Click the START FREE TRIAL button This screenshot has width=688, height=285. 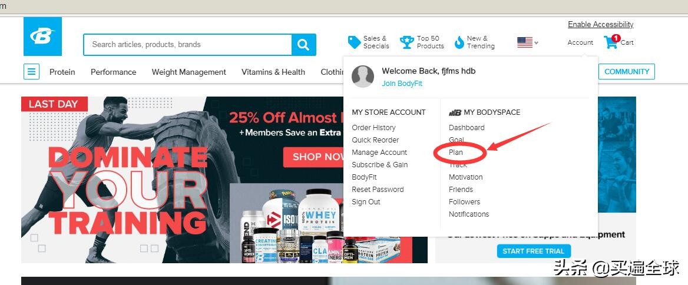coord(534,251)
